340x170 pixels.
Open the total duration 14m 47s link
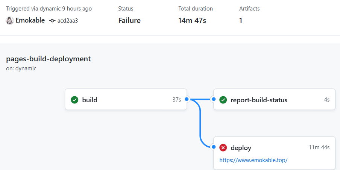(x=192, y=20)
